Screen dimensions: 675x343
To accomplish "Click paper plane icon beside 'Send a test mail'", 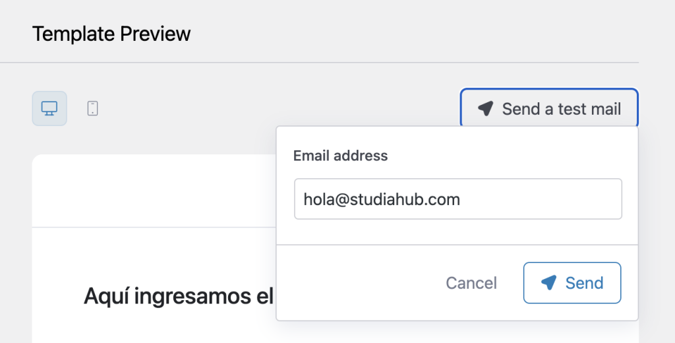I will [485, 109].
